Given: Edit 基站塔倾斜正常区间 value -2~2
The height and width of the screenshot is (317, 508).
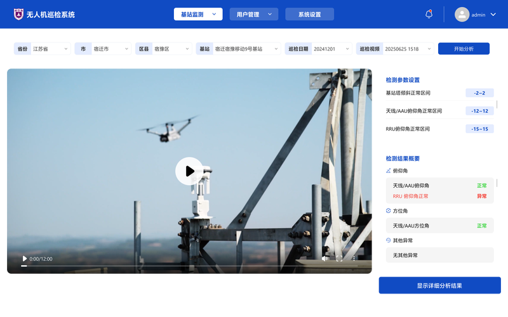Looking at the screenshot, I should [479, 93].
